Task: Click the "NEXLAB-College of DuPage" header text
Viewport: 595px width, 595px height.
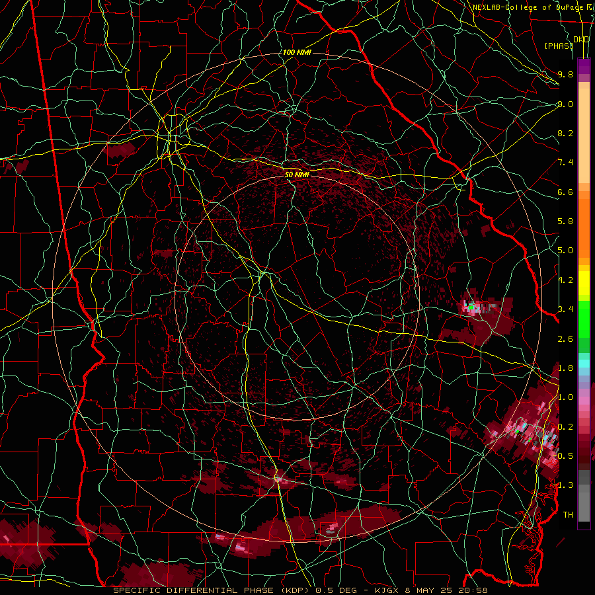Action: pos(528,7)
